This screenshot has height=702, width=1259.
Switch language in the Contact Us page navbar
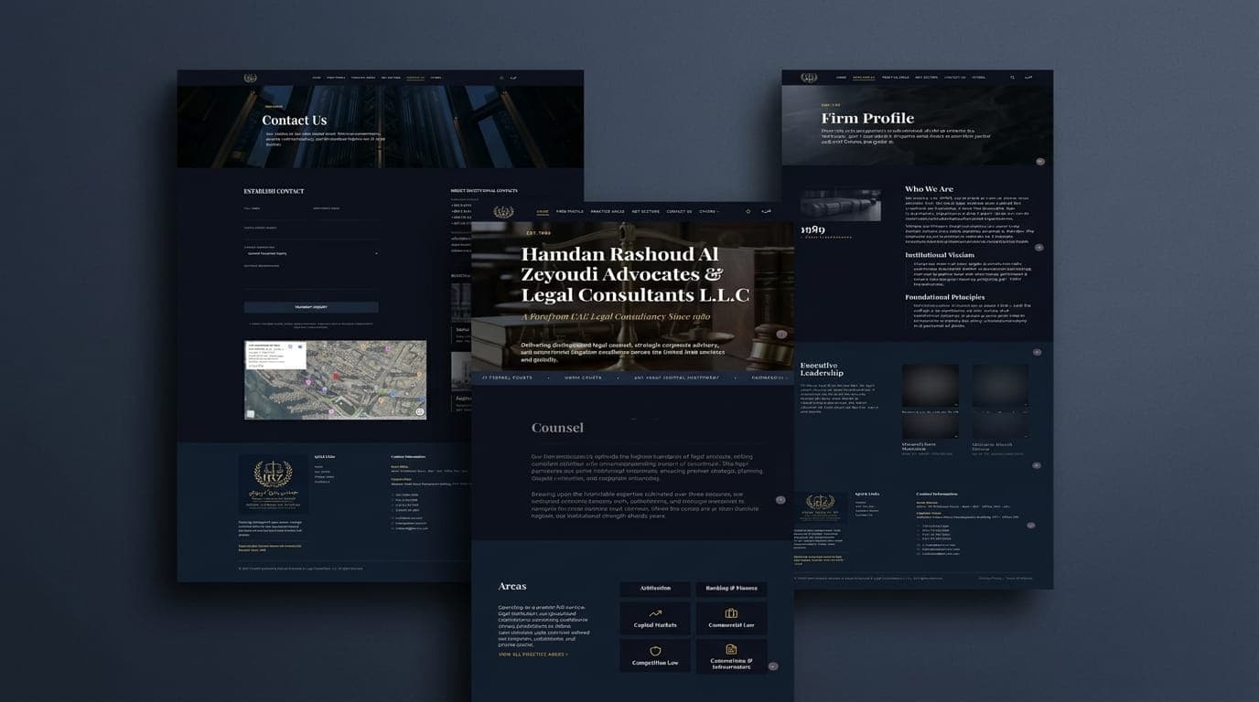[513, 78]
